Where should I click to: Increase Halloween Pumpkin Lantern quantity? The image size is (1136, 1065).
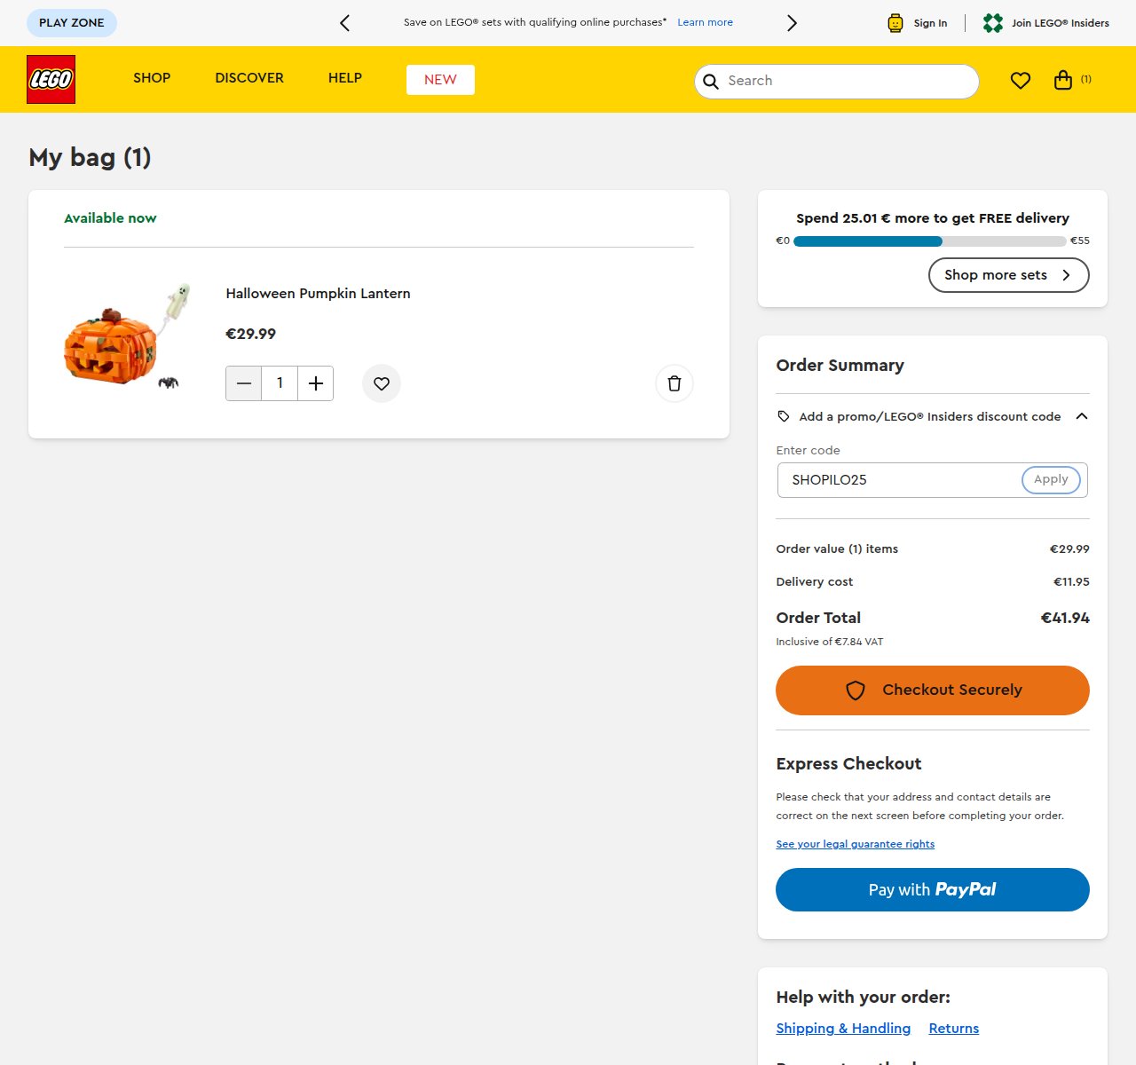(315, 383)
